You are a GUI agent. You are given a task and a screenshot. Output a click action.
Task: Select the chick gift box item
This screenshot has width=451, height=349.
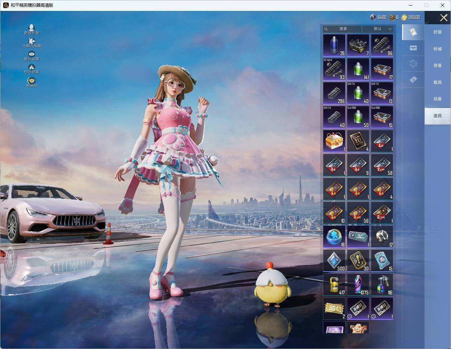coord(334,141)
